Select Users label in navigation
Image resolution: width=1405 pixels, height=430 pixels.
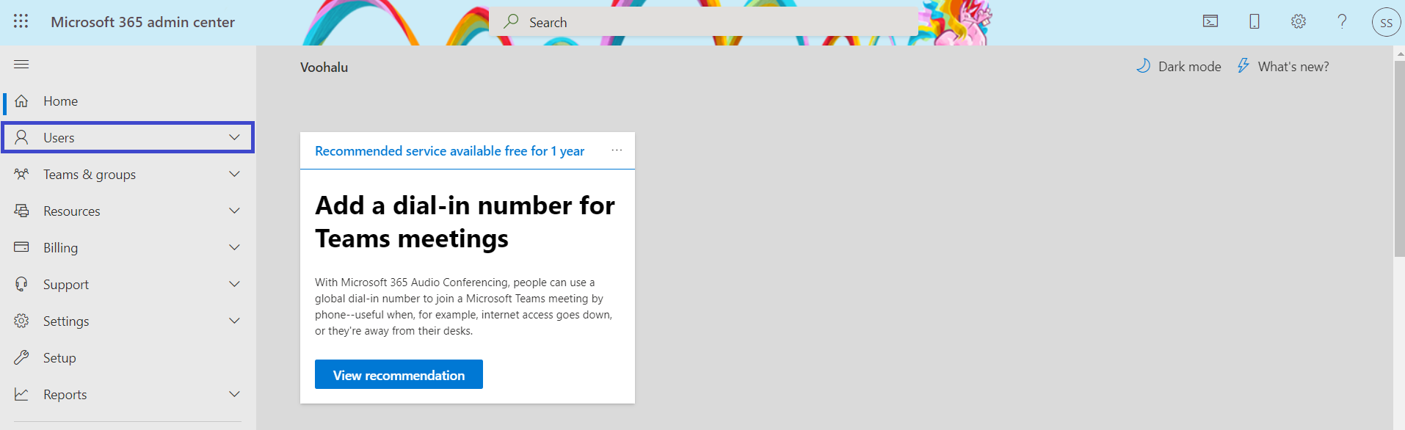[x=59, y=138]
